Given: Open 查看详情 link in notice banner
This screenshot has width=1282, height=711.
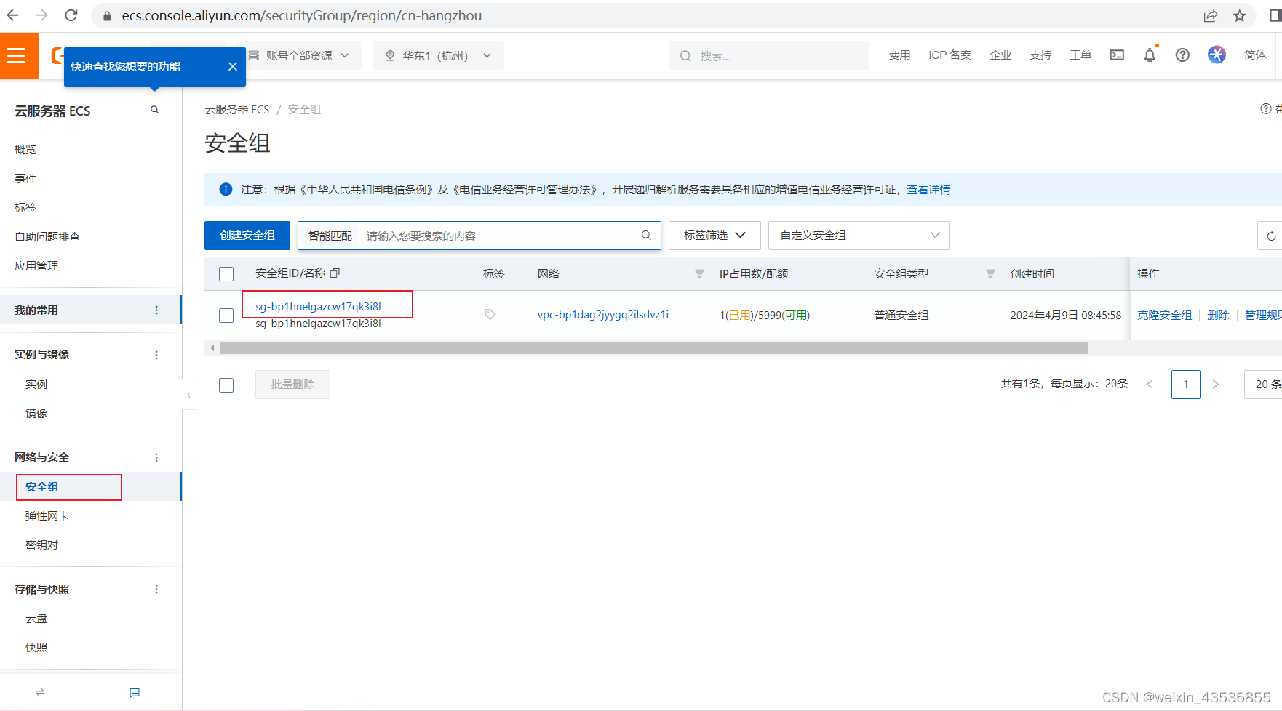Looking at the screenshot, I should tap(928, 190).
